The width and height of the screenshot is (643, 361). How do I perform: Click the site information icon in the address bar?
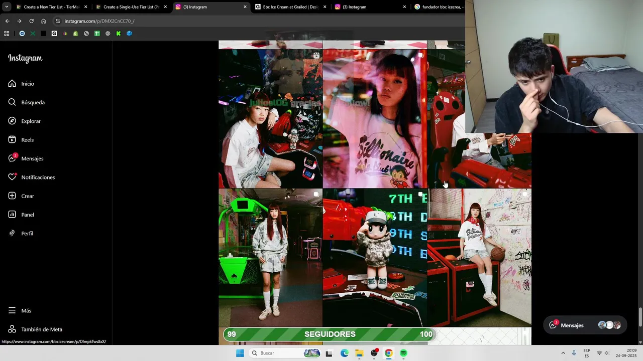pyautogui.click(x=58, y=21)
